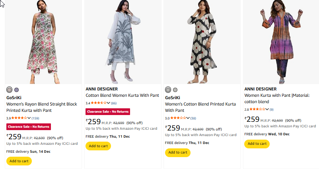Expand the 3.0 star rating dropdown arrow
The image size is (319, 169).
coord(188,118)
